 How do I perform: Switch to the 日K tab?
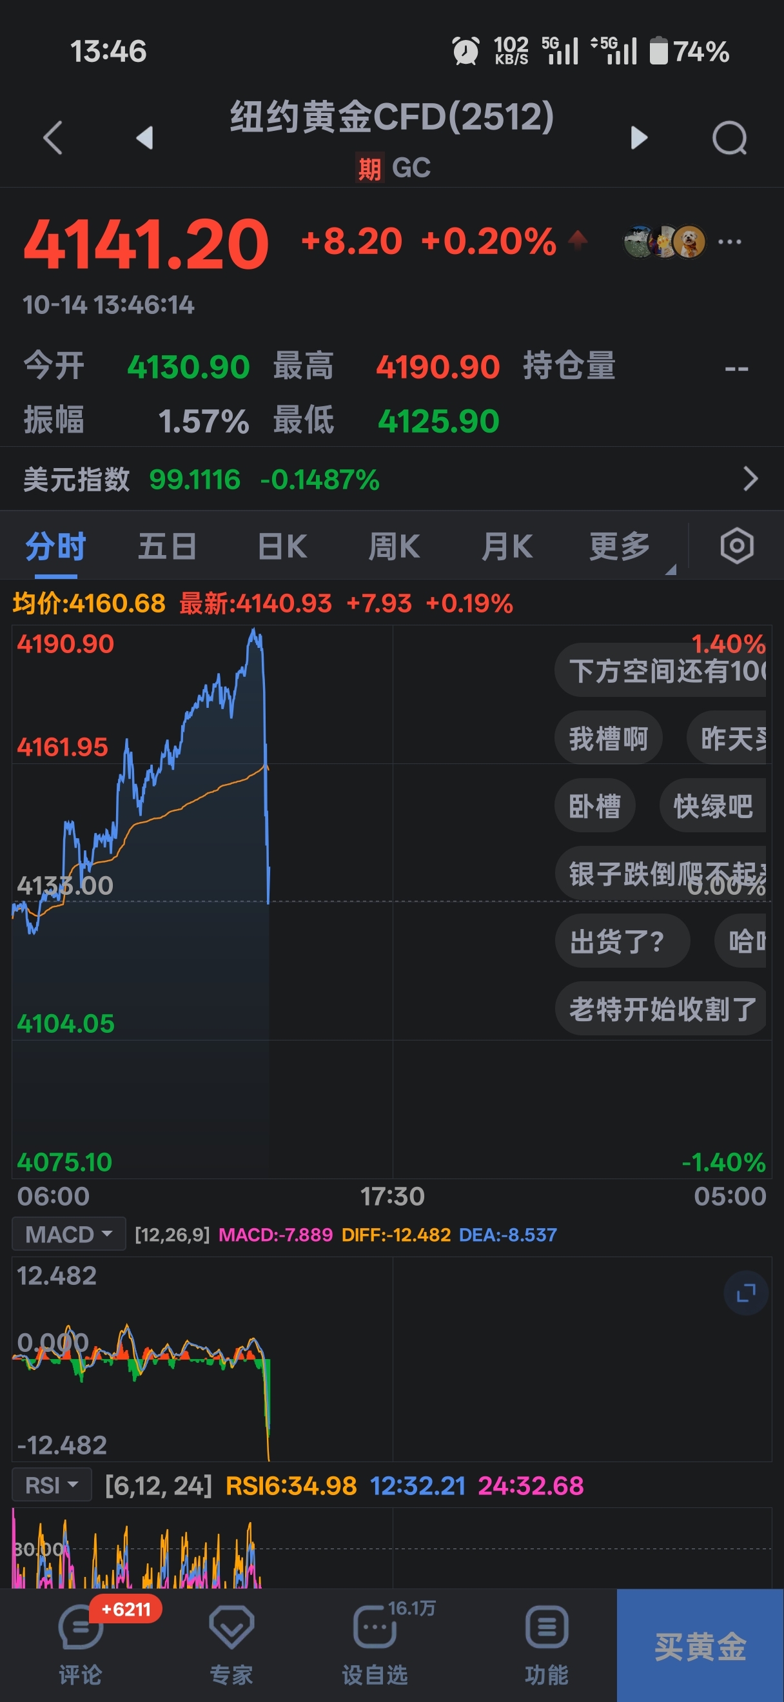pyautogui.click(x=282, y=547)
